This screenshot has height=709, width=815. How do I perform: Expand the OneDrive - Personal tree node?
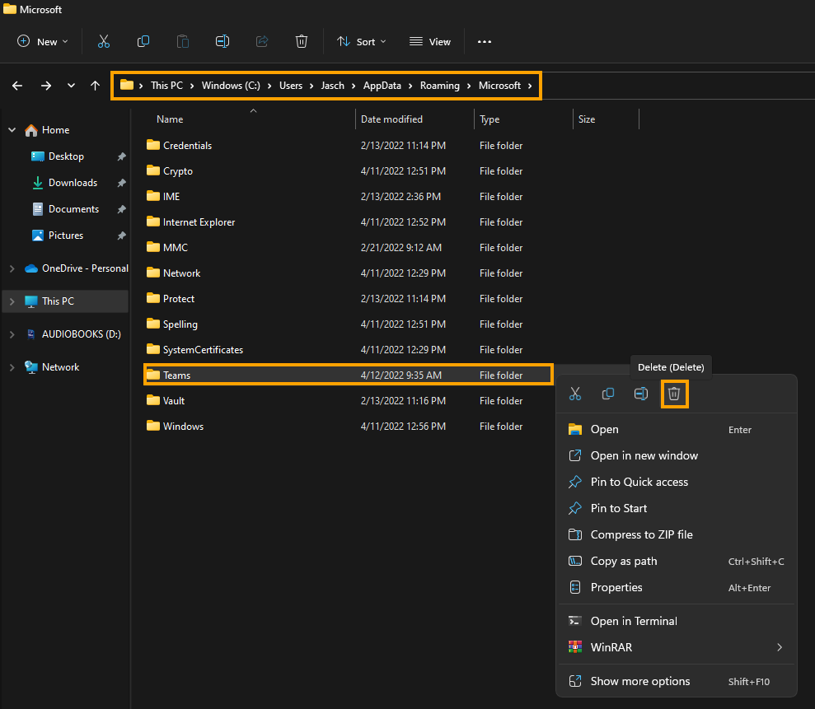[12, 268]
